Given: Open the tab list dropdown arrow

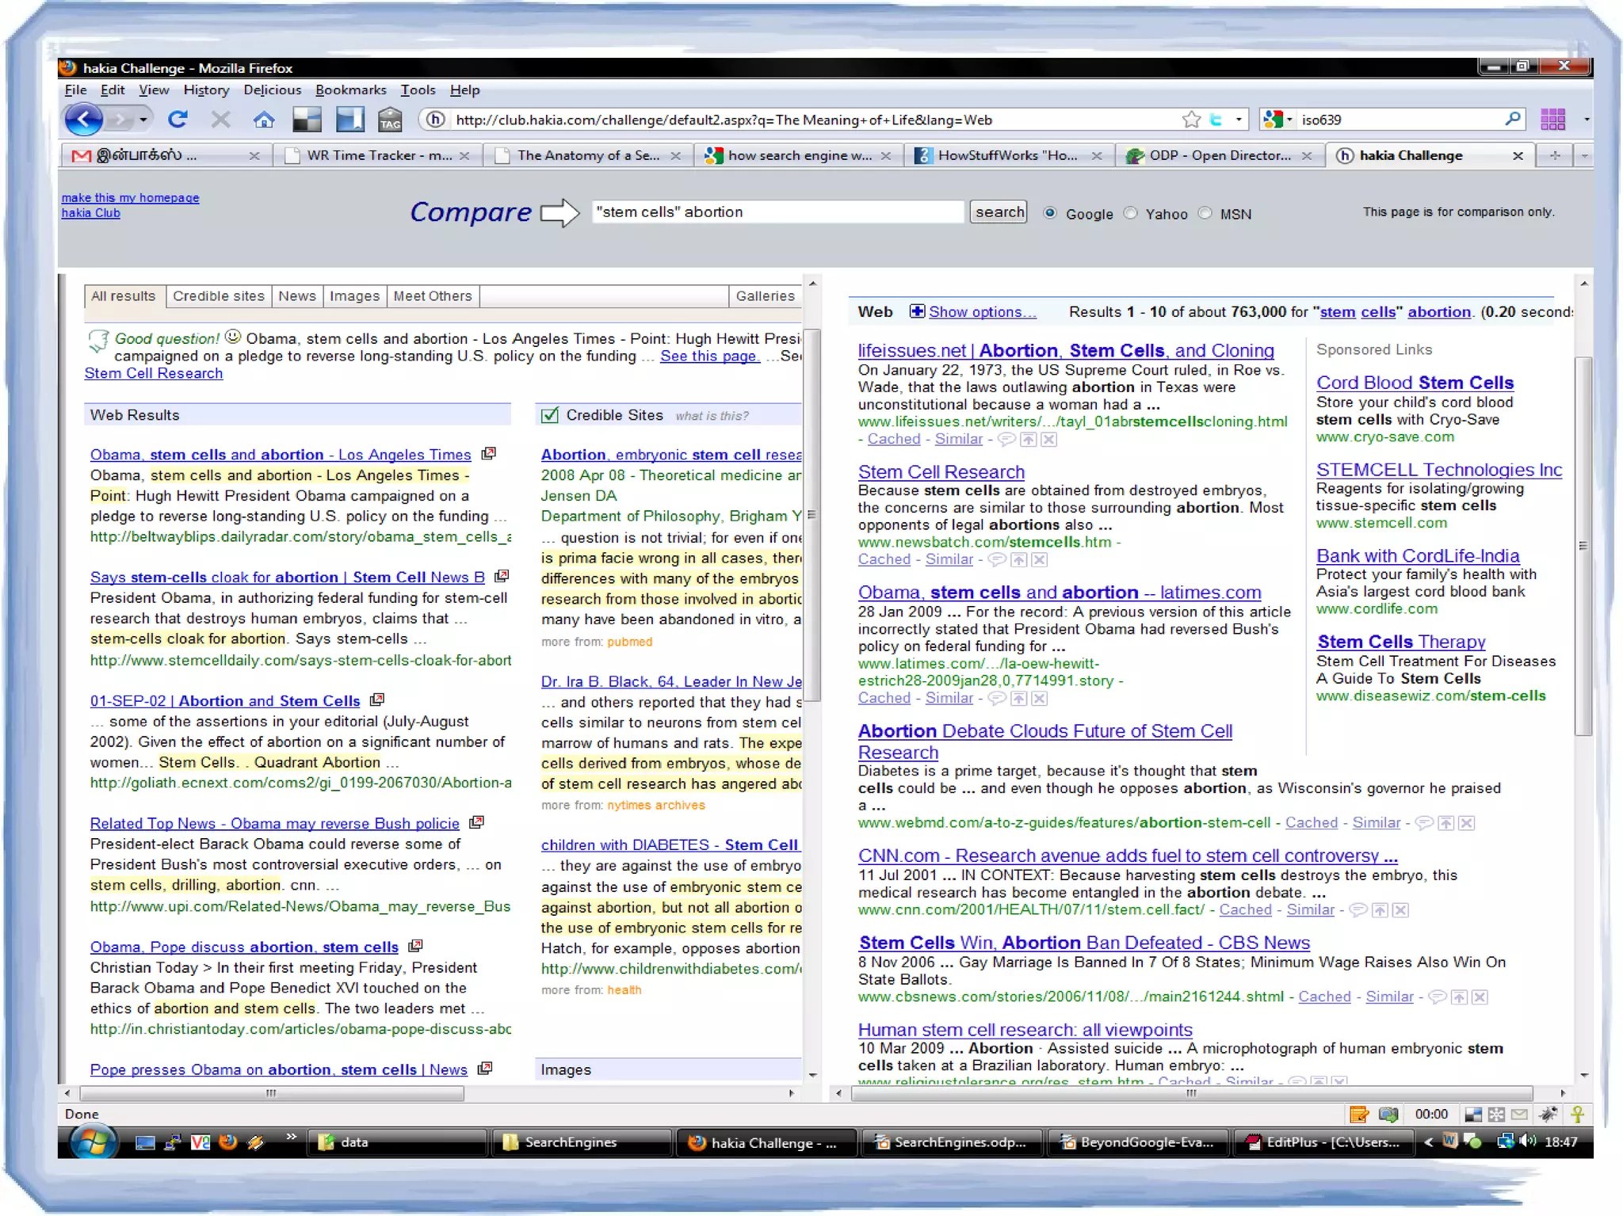Looking at the screenshot, I should pyautogui.click(x=1584, y=155).
